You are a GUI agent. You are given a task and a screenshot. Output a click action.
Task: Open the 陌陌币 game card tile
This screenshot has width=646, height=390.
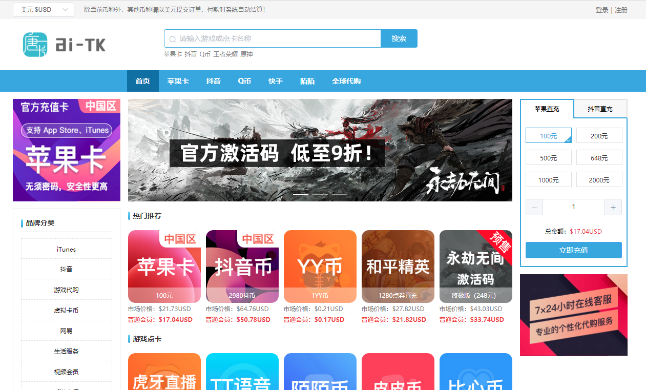pos(320,372)
